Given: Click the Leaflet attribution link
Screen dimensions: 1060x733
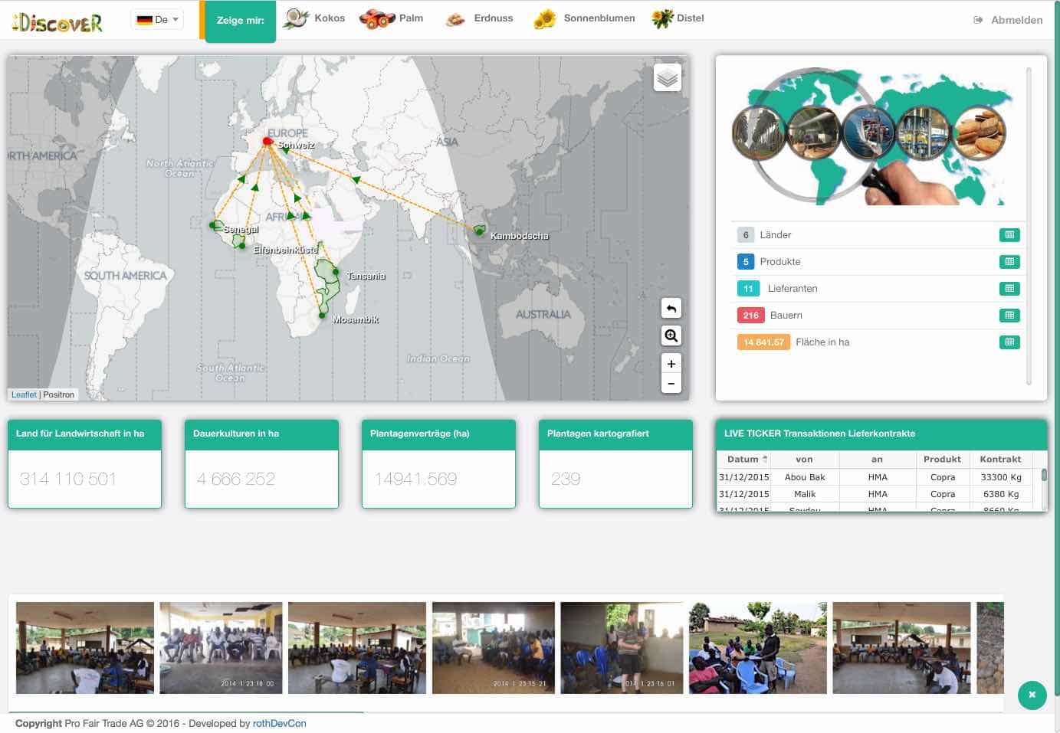Looking at the screenshot, I should click(x=24, y=394).
